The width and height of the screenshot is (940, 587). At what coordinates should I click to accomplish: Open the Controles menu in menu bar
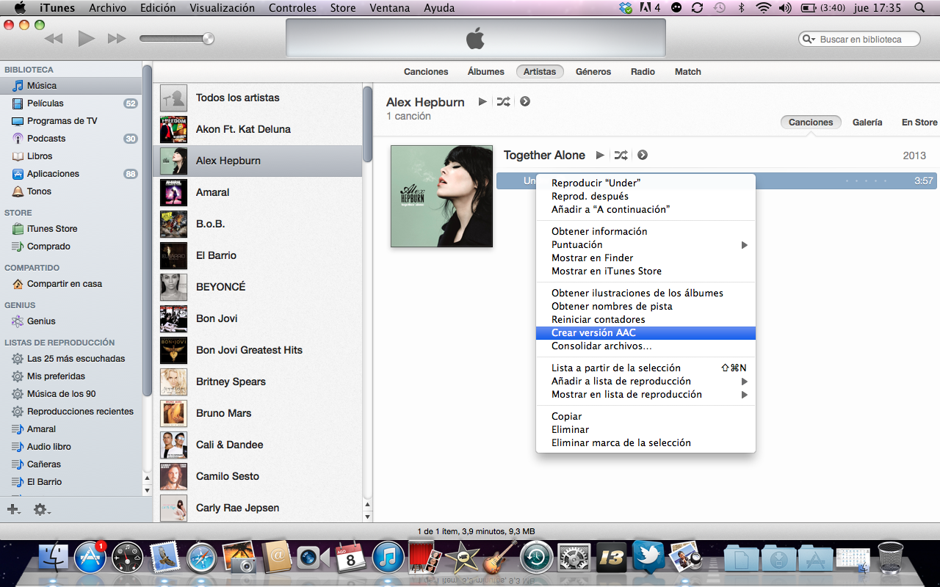coord(292,8)
